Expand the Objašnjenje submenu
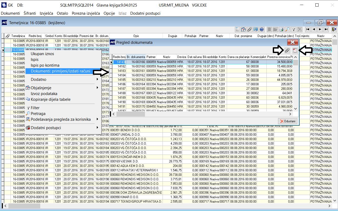 pos(63,88)
